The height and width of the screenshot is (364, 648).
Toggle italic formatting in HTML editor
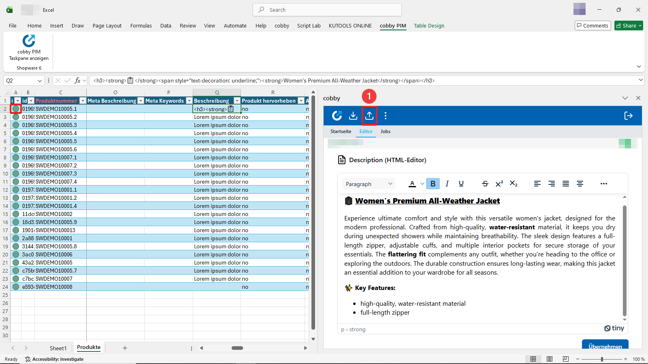(447, 184)
